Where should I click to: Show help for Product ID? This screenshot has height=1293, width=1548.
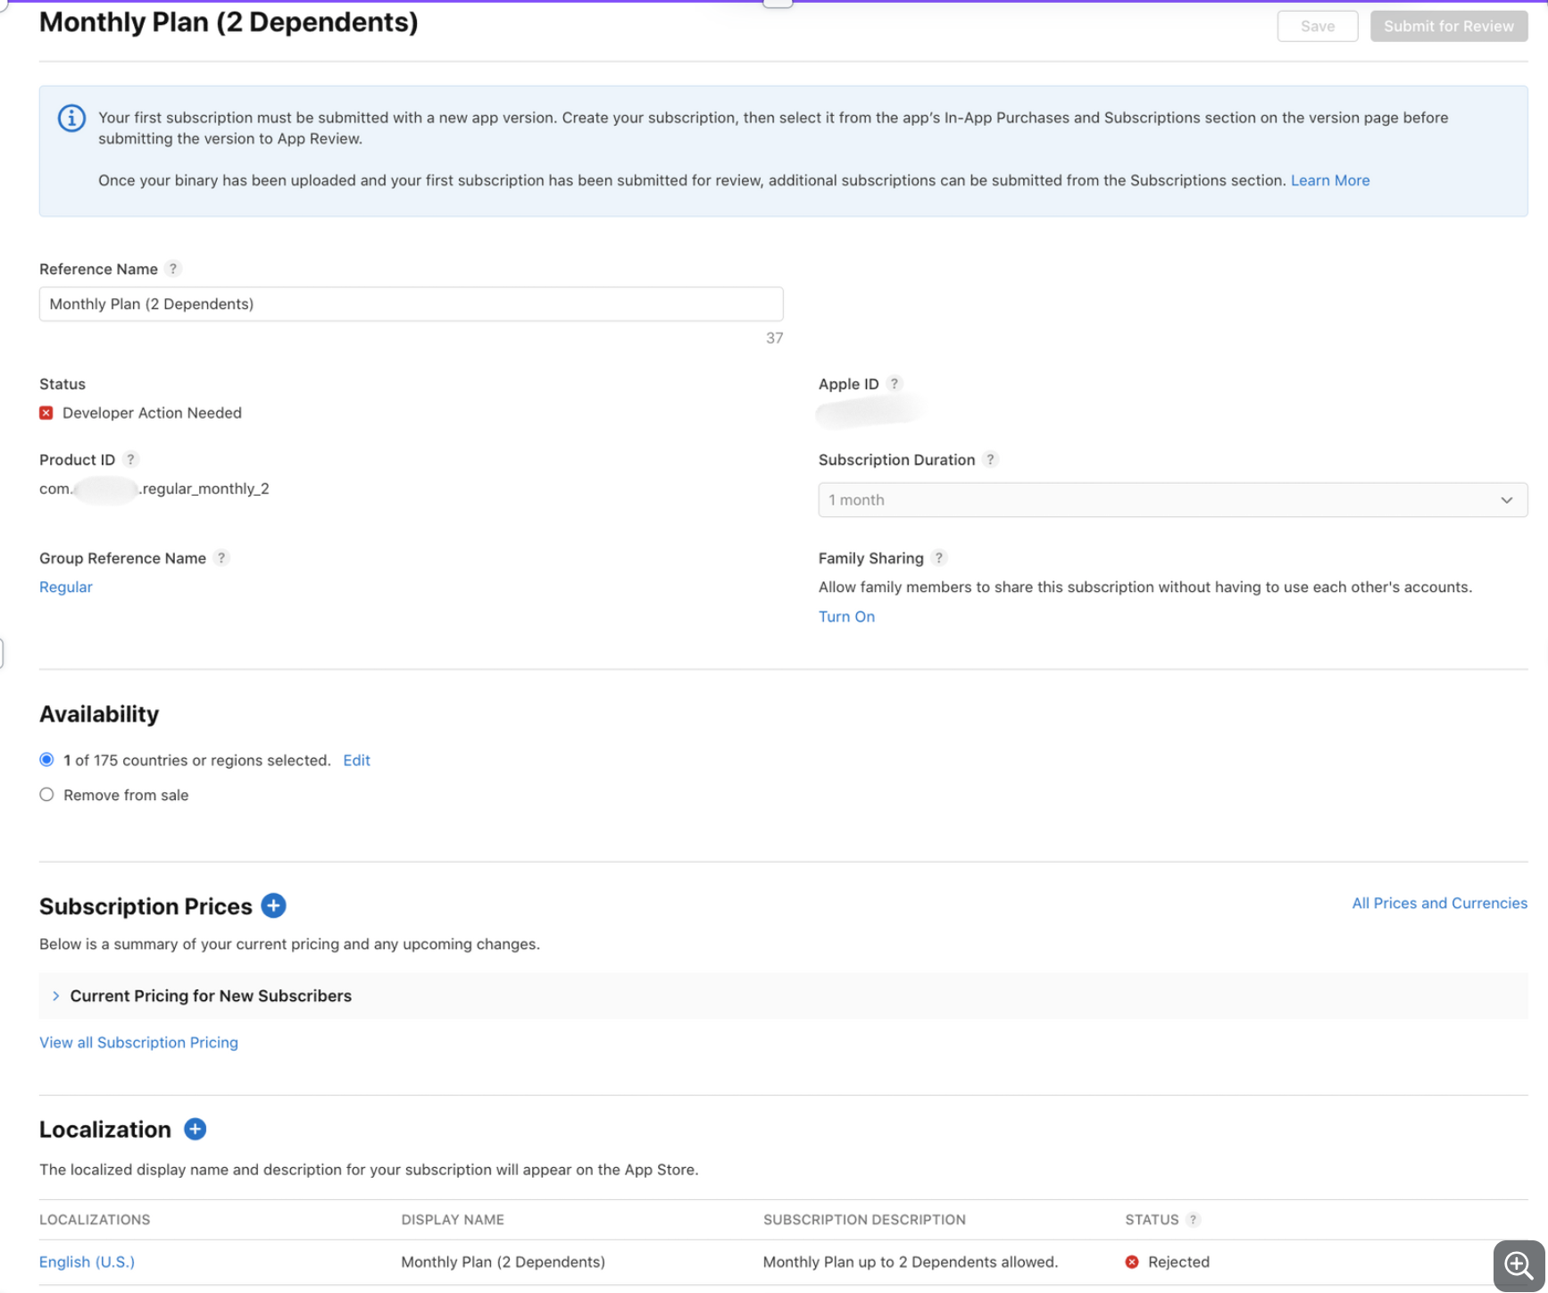point(131,459)
